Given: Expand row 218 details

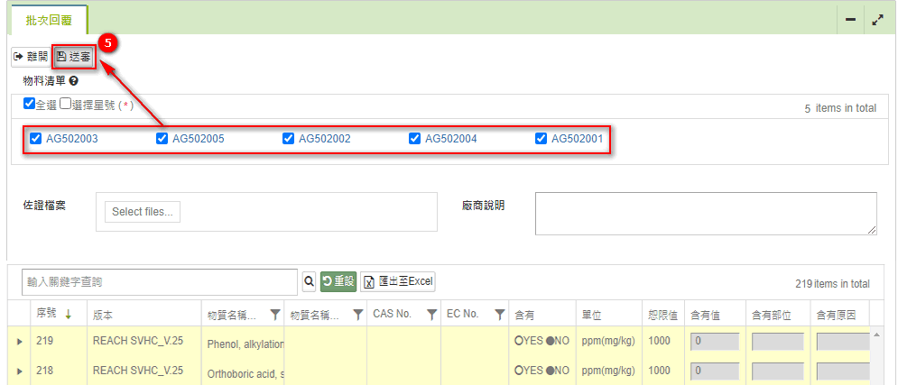Looking at the screenshot, I should tap(21, 371).
